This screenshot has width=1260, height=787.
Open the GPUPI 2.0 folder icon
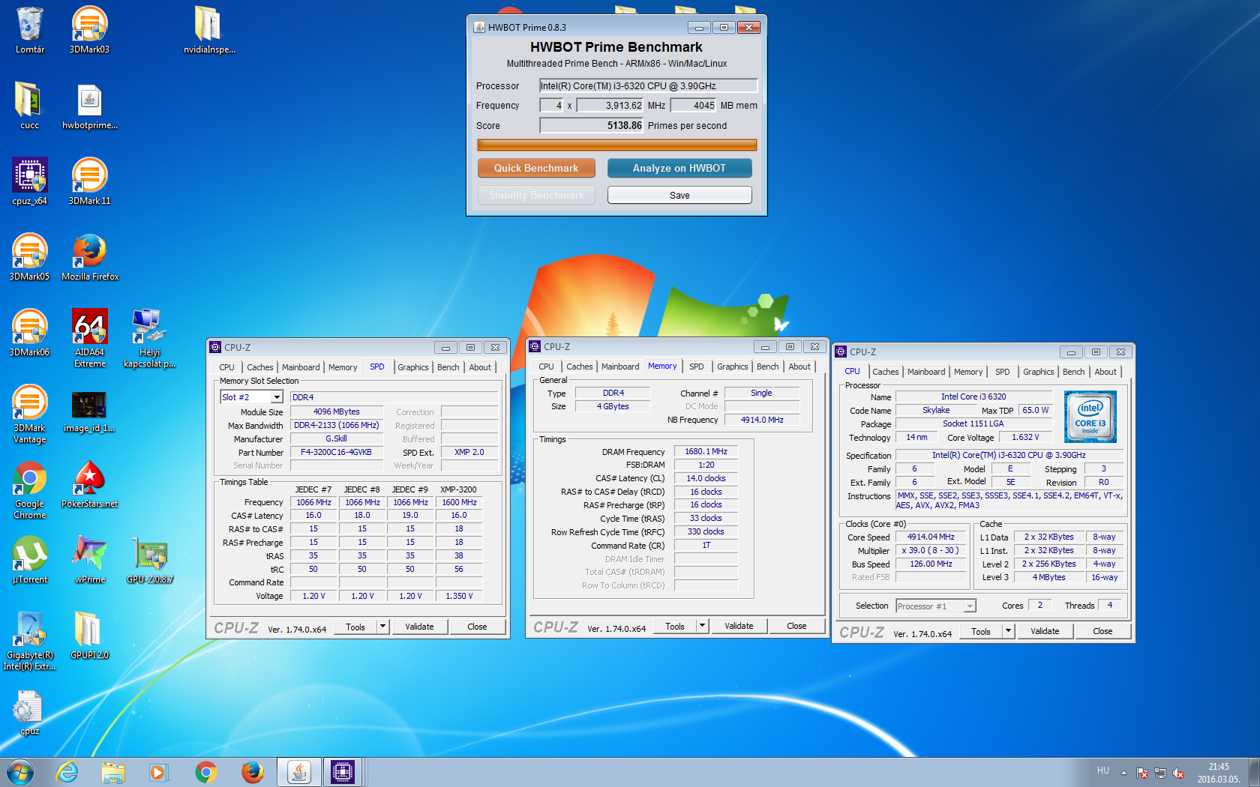pos(89,636)
